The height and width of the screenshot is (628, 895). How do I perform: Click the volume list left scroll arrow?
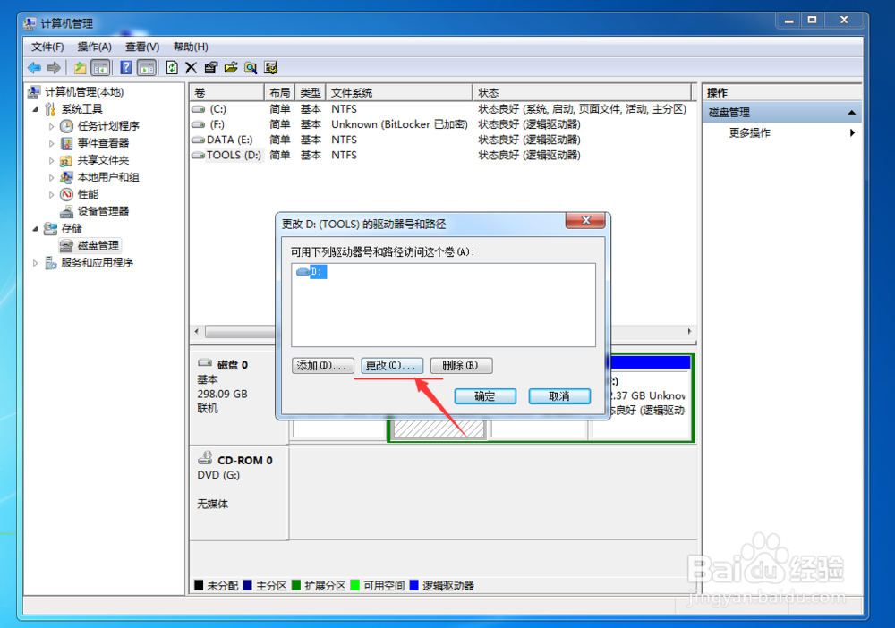tap(197, 331)
